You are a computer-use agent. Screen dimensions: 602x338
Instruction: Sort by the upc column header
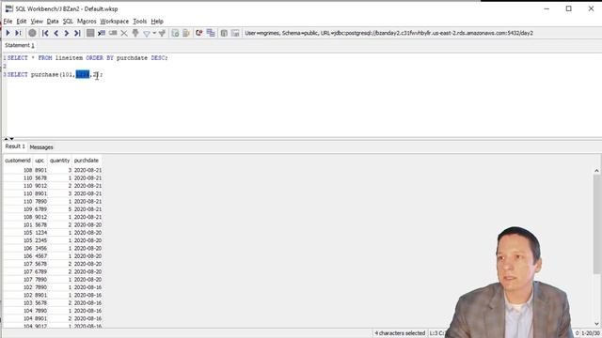tap(40, 161)
